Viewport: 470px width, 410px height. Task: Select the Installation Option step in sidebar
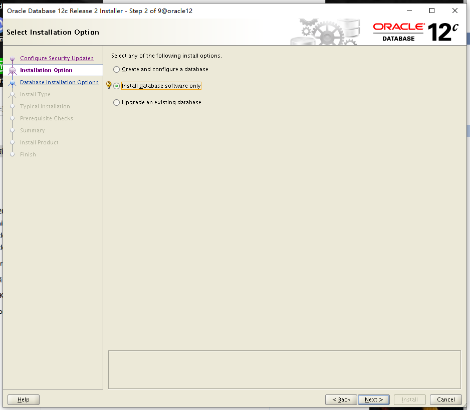46,70
